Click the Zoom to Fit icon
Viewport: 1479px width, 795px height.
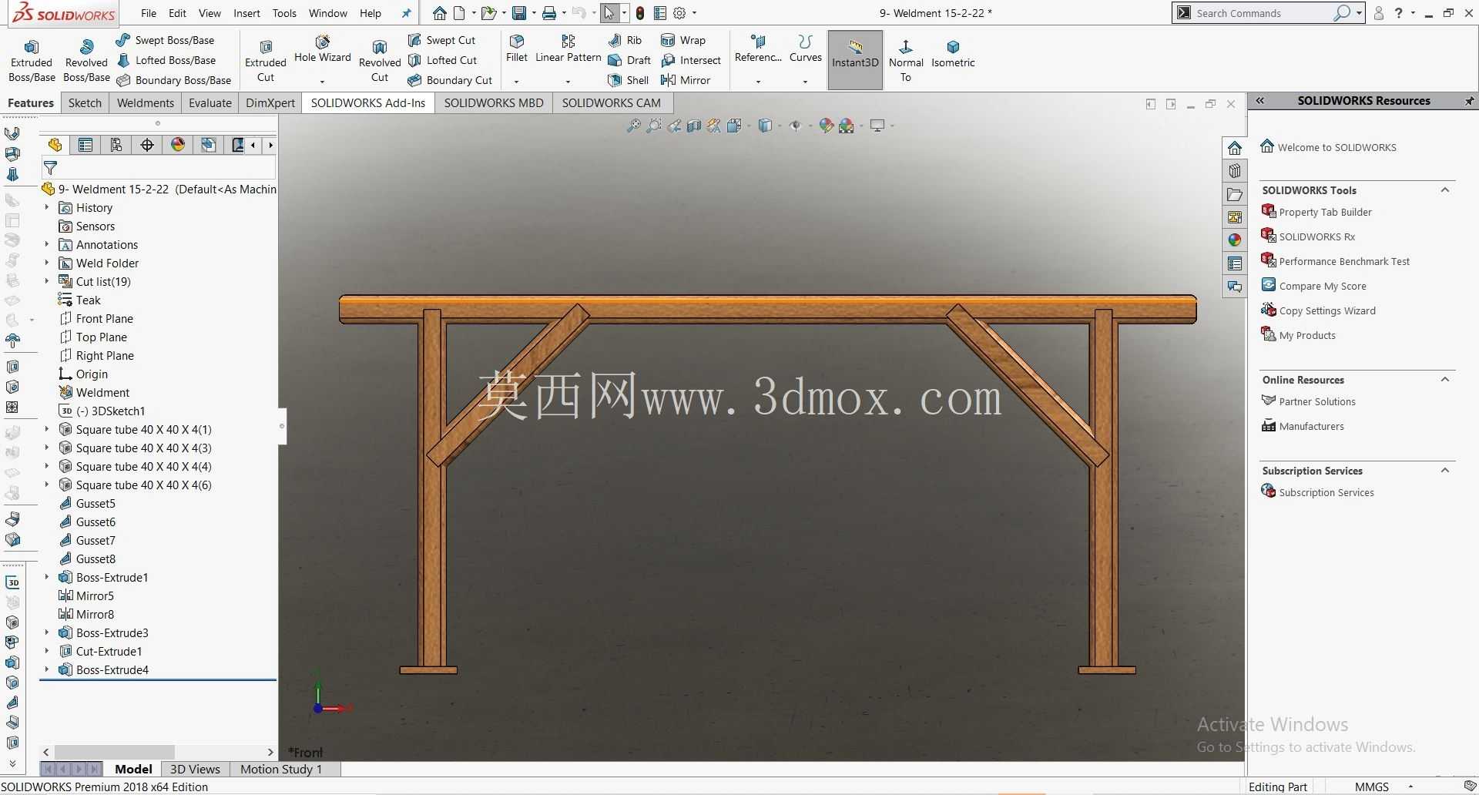[x=633, y=126]
